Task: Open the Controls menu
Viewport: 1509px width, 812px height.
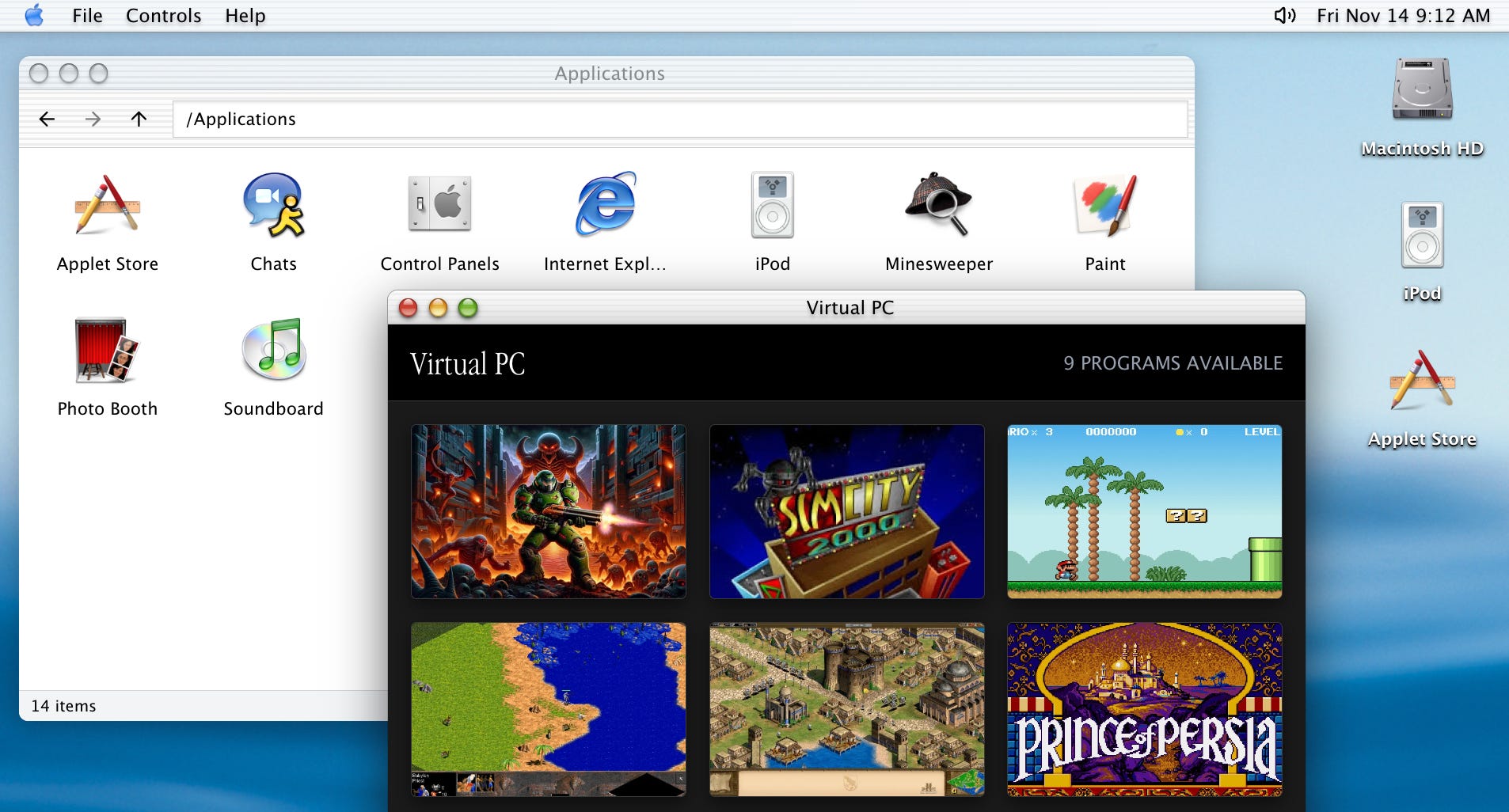Action: click(163, 16)
